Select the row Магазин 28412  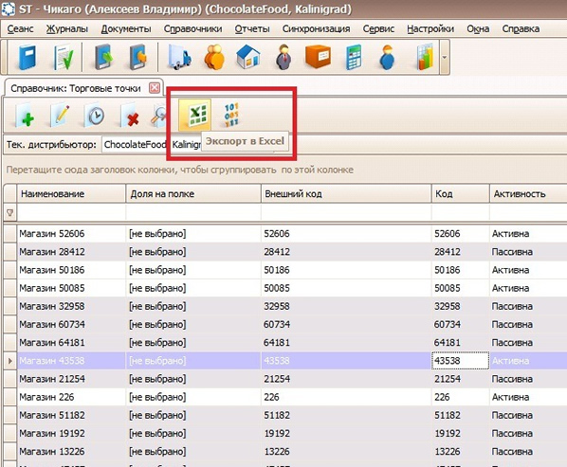tap(285, 252)
